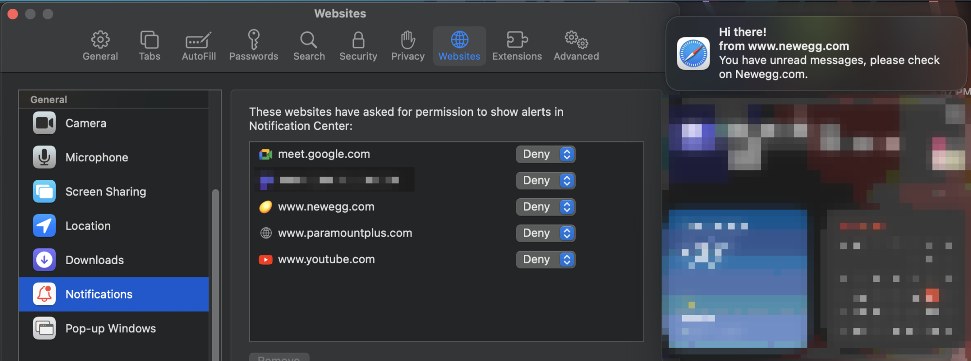This screenshot has height=361, width=971.
Task: Select the www.paramountplus.com row
Action: 446,233
